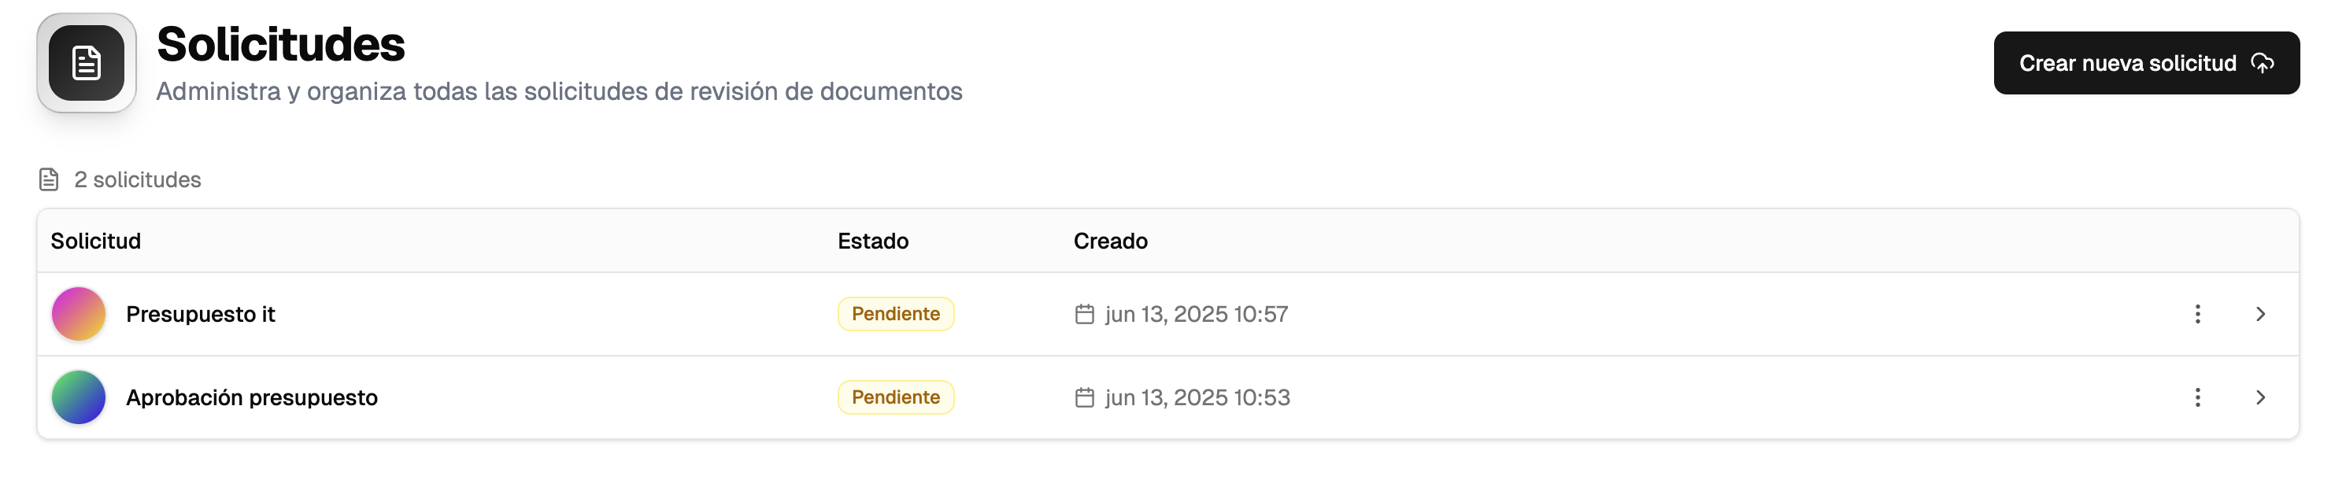
Task: Click the calendar icon in Presupuesto it row
Action: click(1084, 314)
